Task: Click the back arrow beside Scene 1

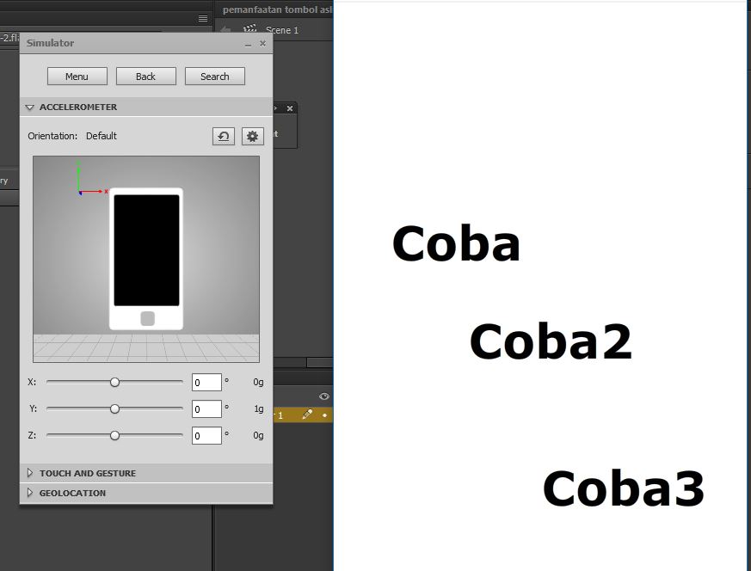Action: [x=226, y=30]
